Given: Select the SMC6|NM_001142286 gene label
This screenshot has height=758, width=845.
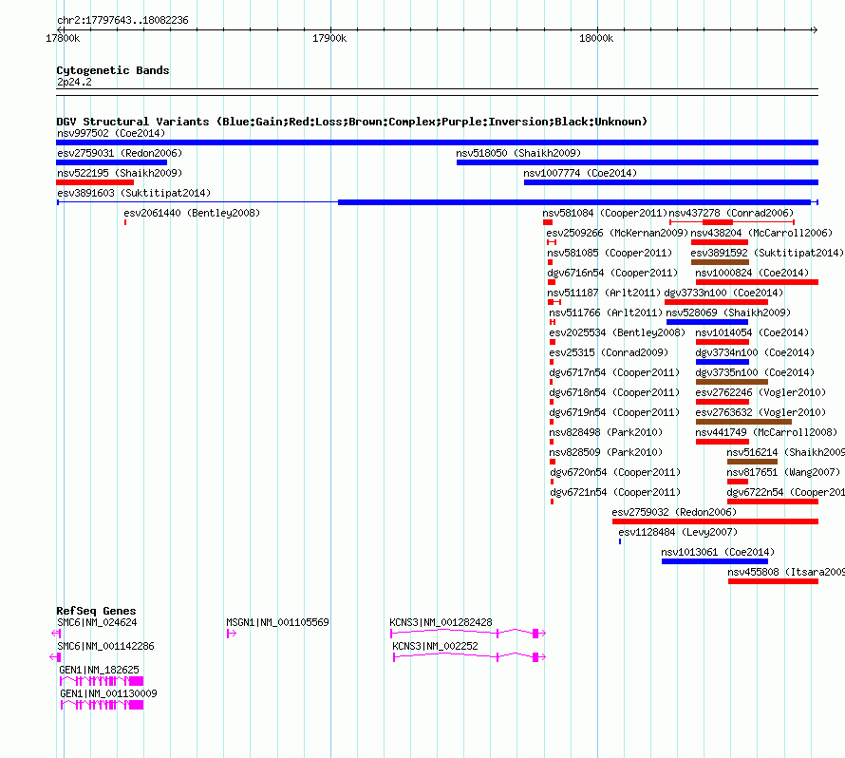Looking at the screenshot, I should click(105, 646).
